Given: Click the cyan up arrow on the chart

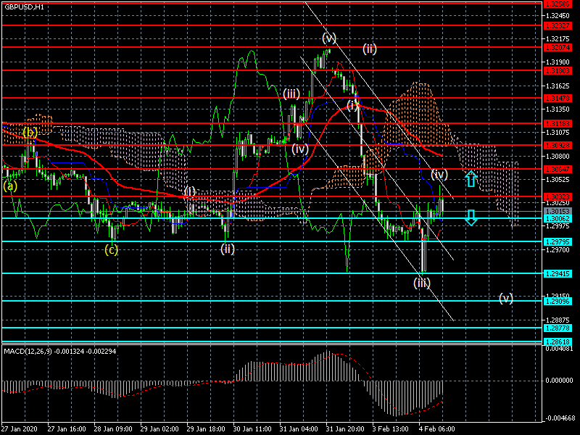Looking at the screenshot, I should (471, 178).
